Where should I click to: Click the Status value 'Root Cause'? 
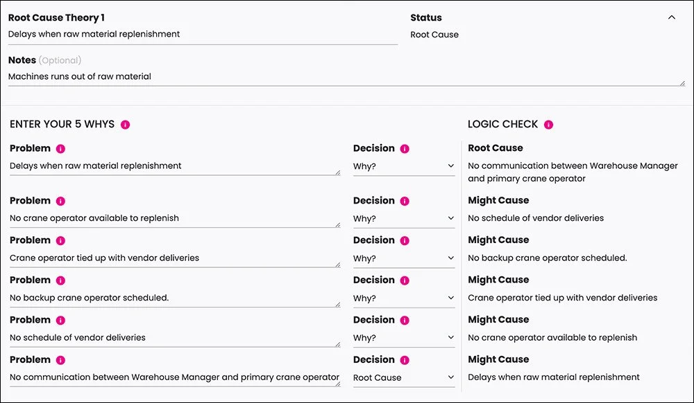click(434, 35)
